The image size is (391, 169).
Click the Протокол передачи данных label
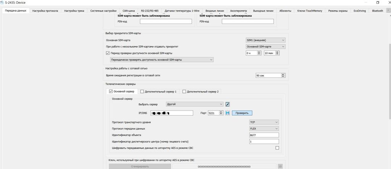[129, 129]
